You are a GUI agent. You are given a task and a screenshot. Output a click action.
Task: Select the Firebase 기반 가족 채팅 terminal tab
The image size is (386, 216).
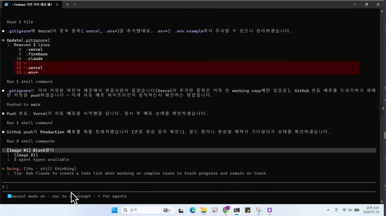coord(32,4)
